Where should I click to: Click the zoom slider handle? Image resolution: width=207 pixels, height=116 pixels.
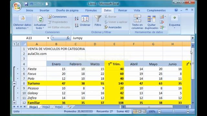pos(173,111)
